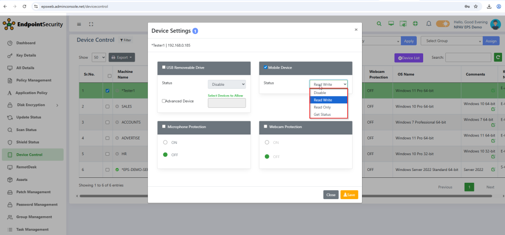Uncheck the Mobile Device checkbox
505x235 pixels.
pyautogui.click(x=265, y=67)
